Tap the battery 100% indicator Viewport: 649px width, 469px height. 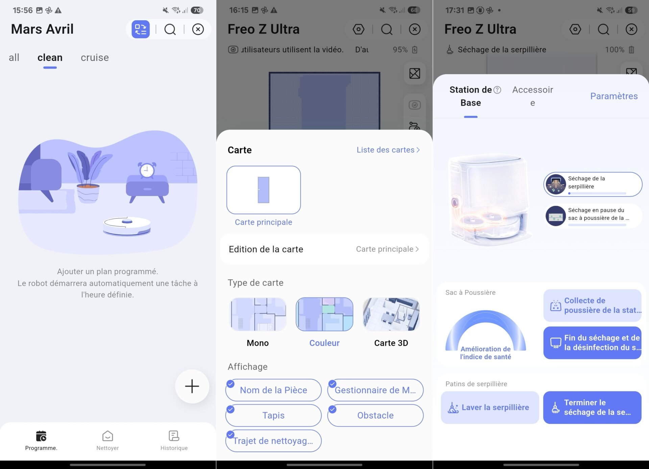pyautogui.click(x=620, y=50)
